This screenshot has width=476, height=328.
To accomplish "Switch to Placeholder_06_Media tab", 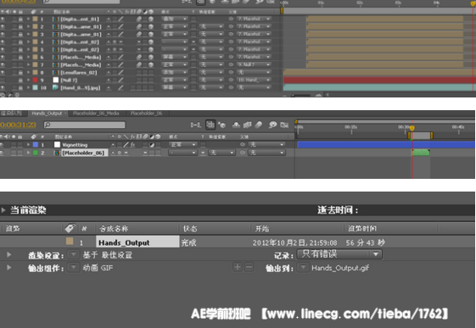I will [x=96, y=114].
